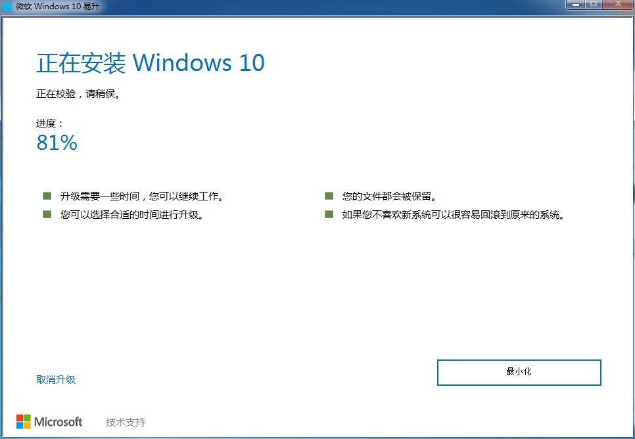Viewport: 635px width, 439px height.
Task: Minimize the window from title bar
Action: tap(575, 5)
